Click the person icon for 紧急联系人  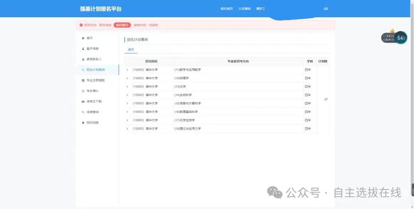click(x=83, y=59)
